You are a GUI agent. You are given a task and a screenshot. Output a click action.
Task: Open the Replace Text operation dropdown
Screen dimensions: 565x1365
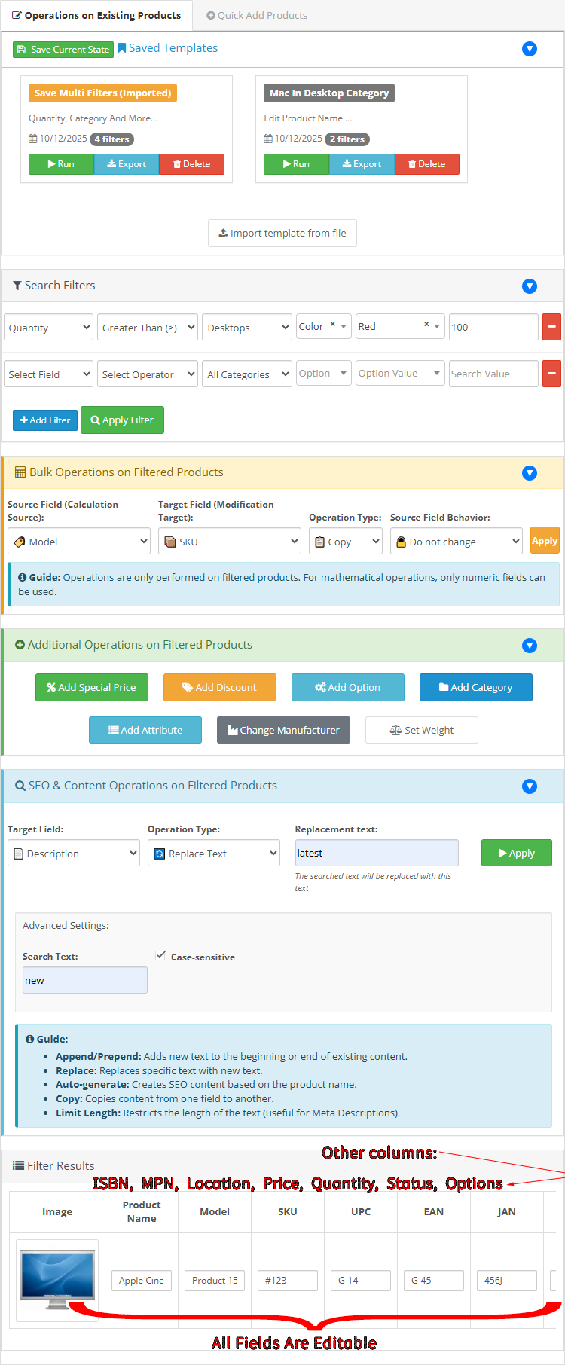(214, 854)
